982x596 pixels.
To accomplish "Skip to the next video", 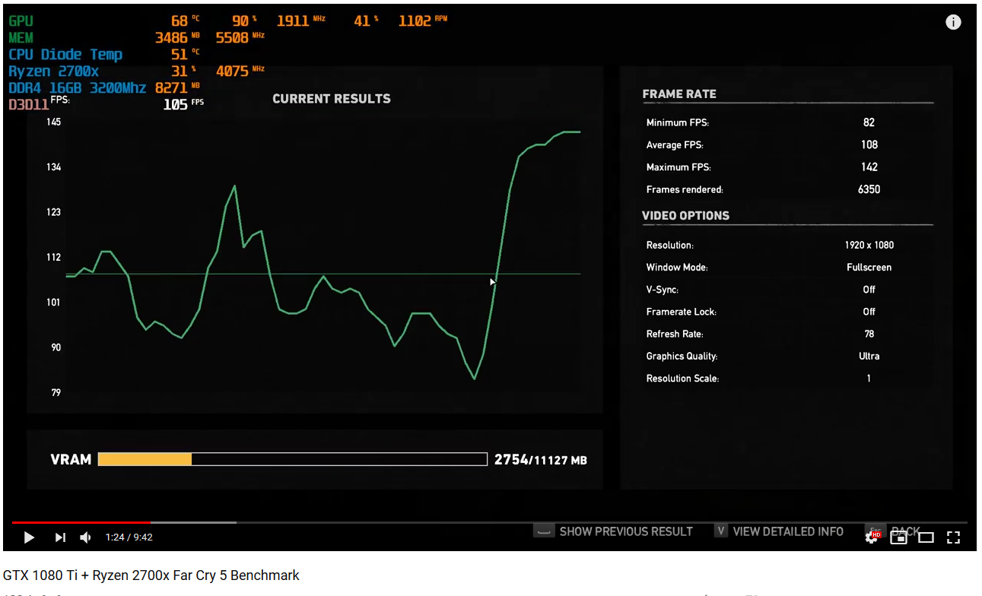I will 60,537.
